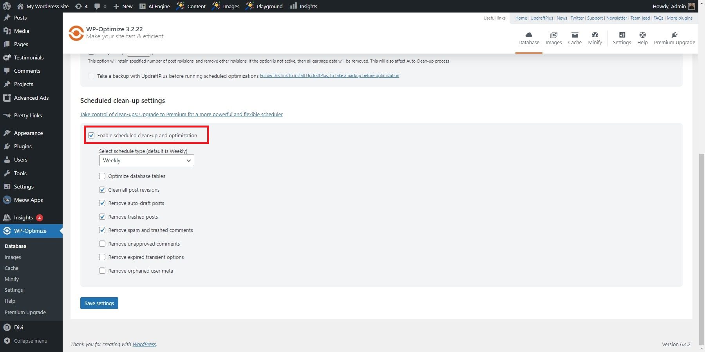
Task: Click the Save settings button
Action: [99, 303]
